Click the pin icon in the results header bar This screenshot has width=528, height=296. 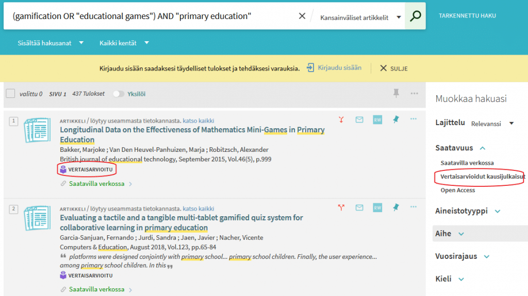tap(396, 93)
